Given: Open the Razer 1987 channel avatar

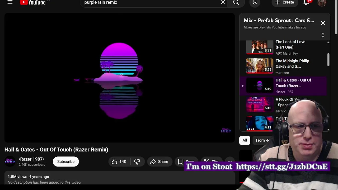Looking at the screenshot, I should coord(10,161).
